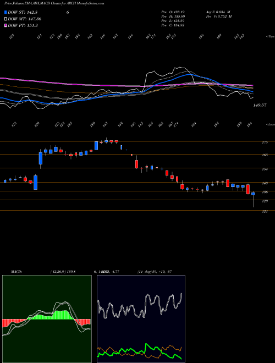The width and height of the screenshot is (275, 363).
Task: Click the 154 price level axis label
Action: 265,169
